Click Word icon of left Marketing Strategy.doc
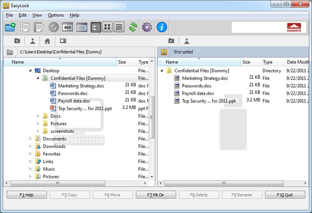This screenshot has width=312, height=213. [53, 86]
